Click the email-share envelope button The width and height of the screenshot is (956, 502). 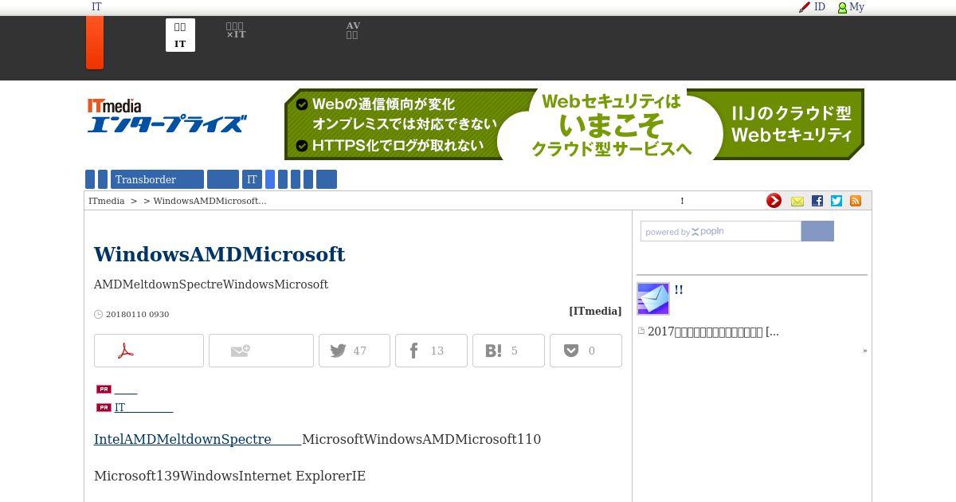click(261, 351)
